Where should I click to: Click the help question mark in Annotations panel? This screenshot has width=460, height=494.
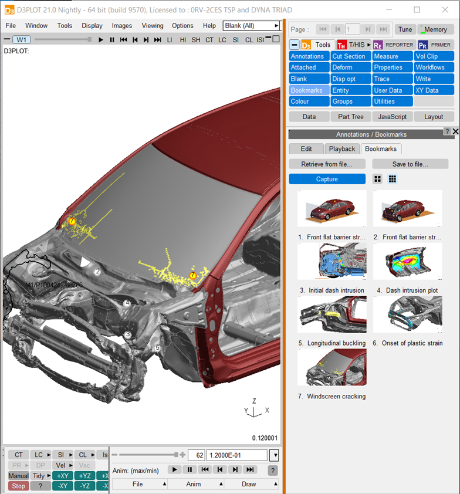(447, 131)
